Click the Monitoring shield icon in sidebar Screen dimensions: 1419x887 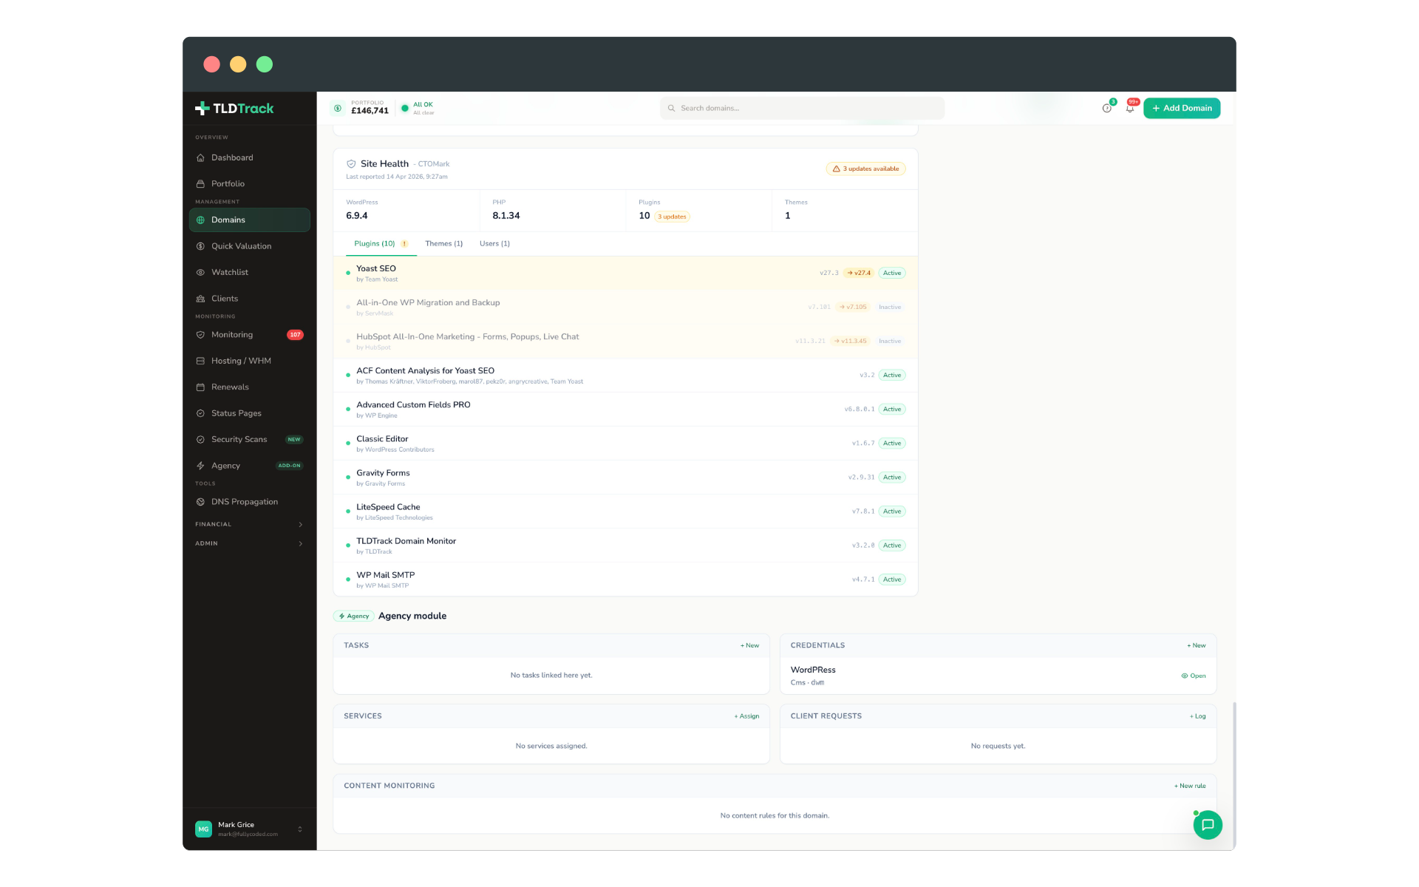[200, 335]
